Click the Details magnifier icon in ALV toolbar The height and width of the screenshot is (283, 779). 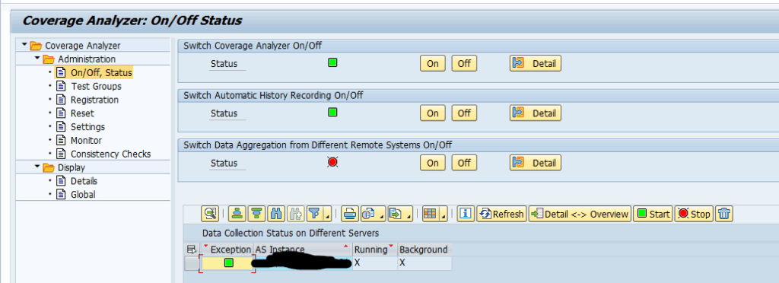[x=210, y=214]
